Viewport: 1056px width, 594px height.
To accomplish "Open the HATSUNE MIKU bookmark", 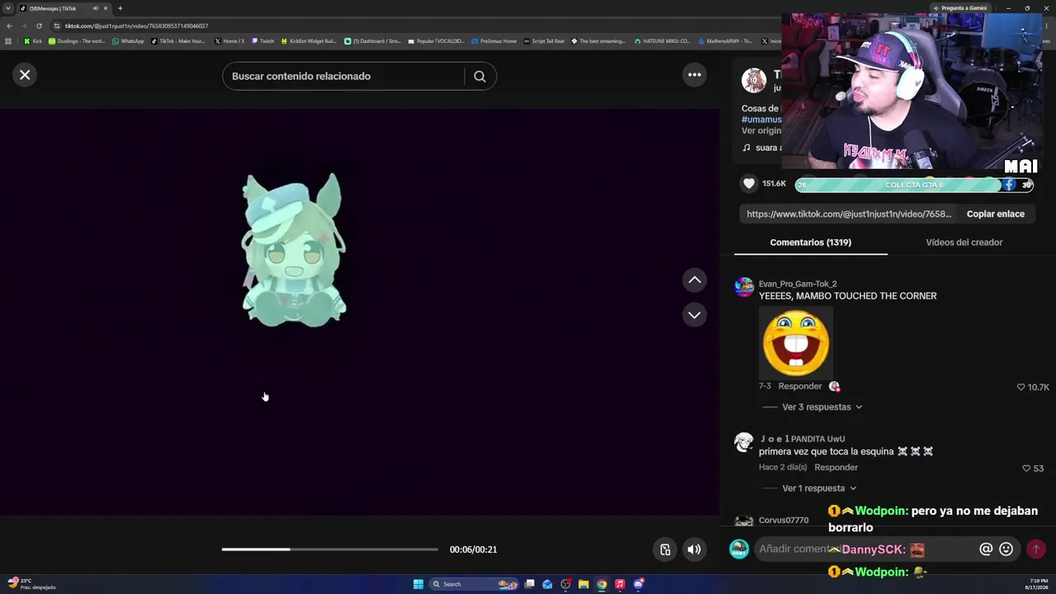I will click(662, 41).
